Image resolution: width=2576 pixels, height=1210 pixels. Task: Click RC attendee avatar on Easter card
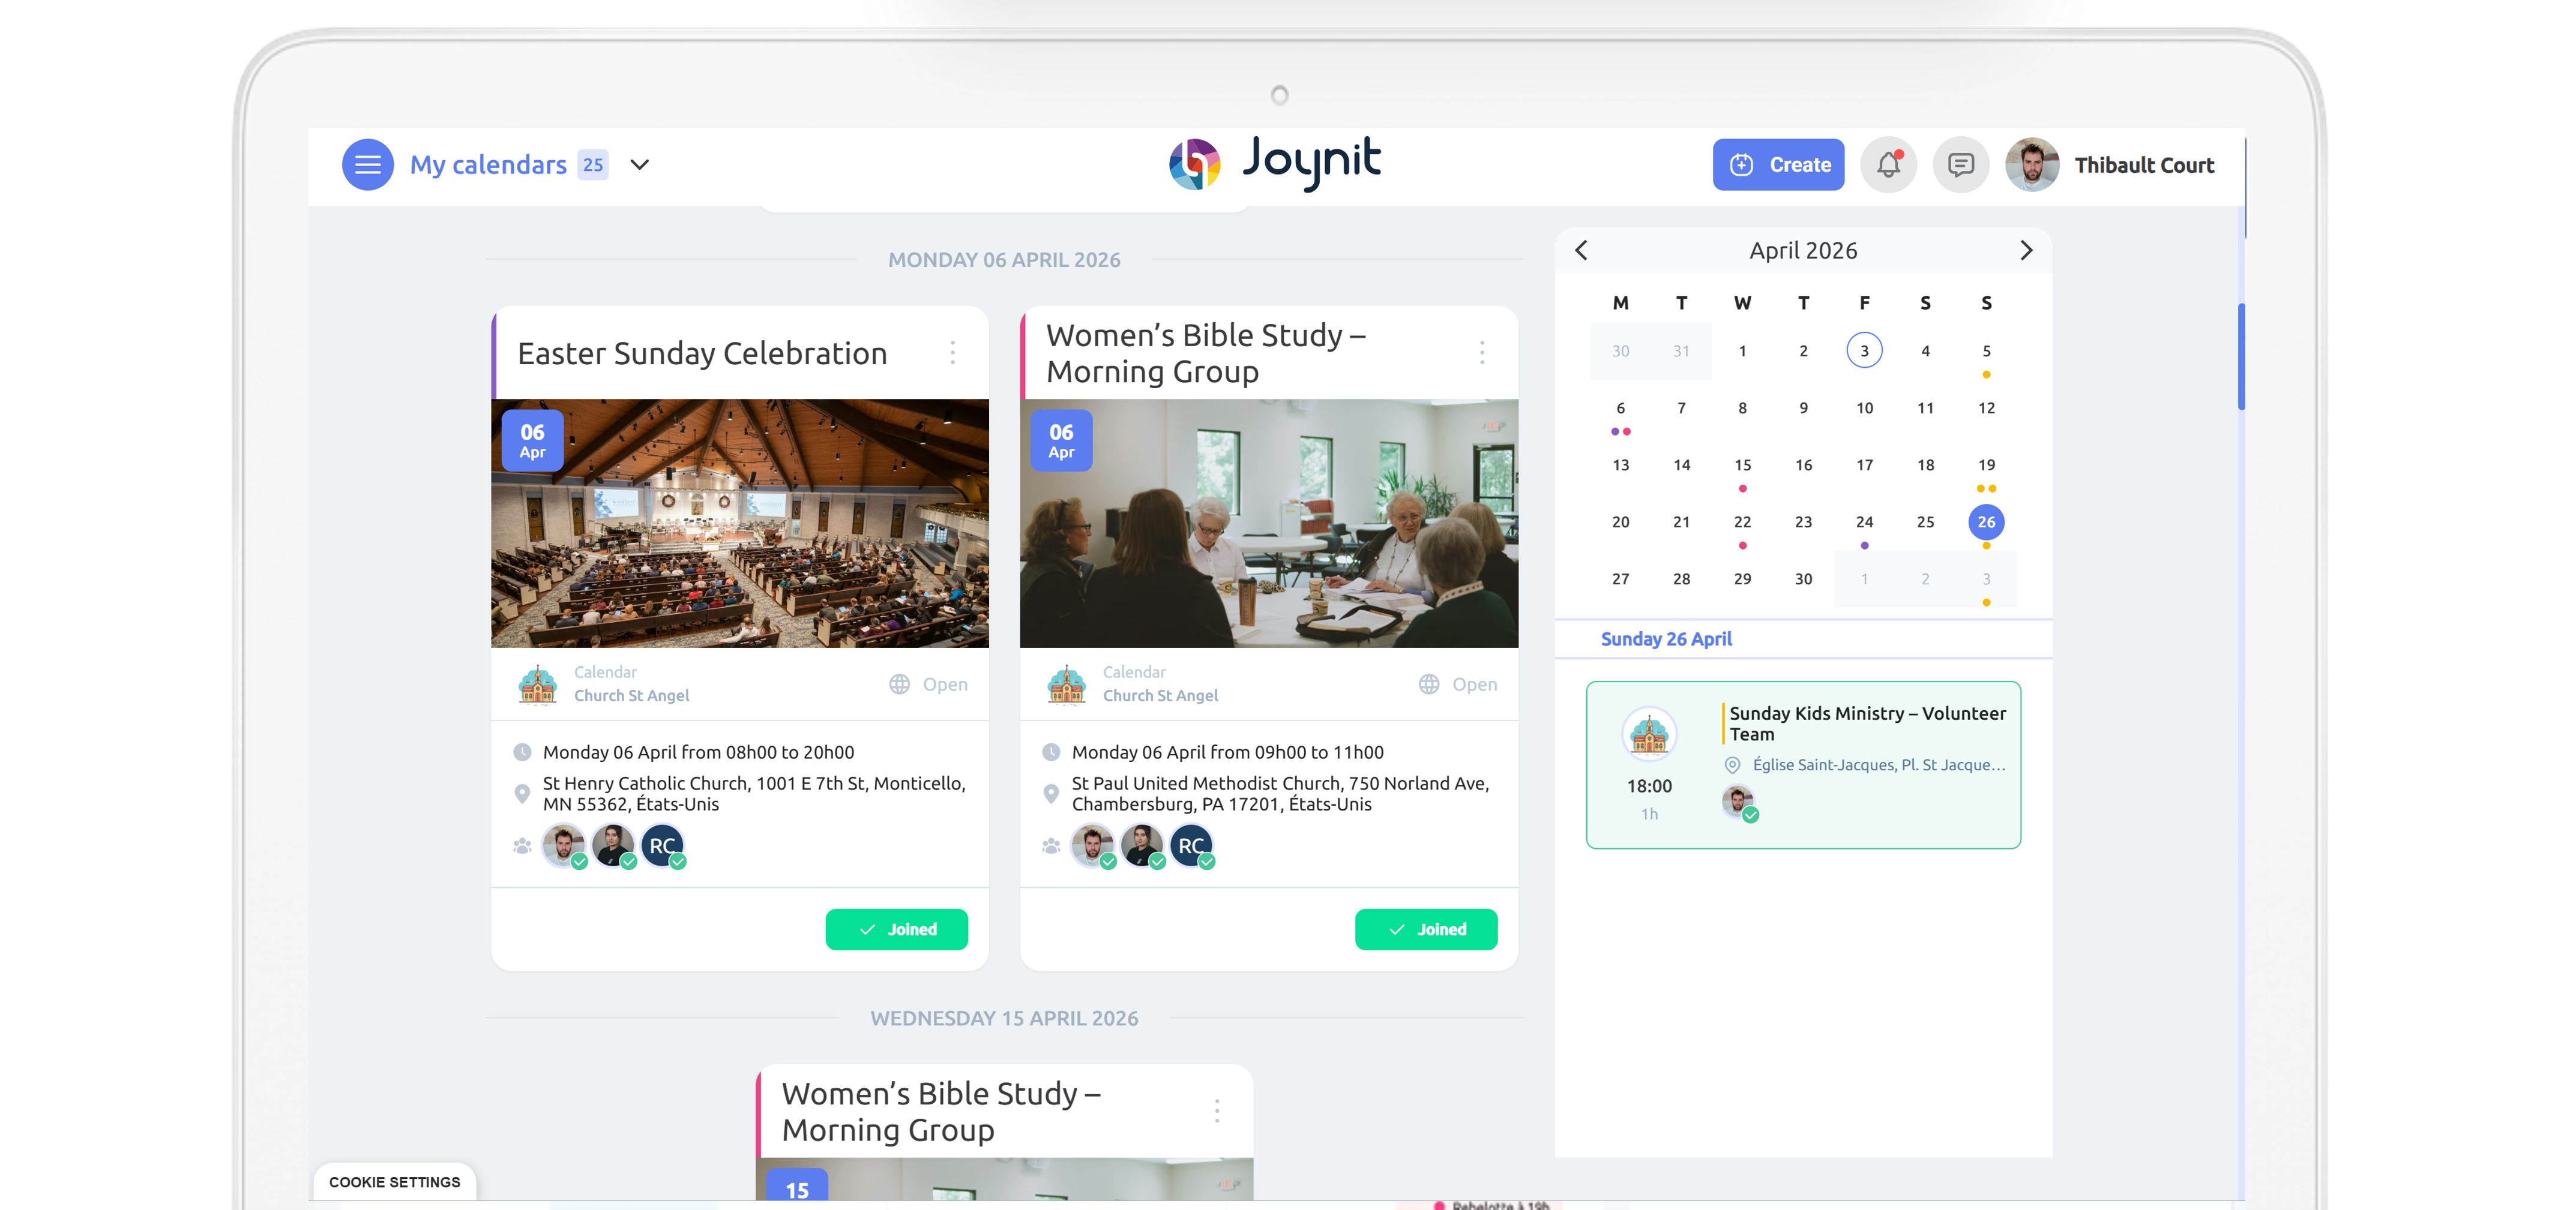(x=662, y=845)
